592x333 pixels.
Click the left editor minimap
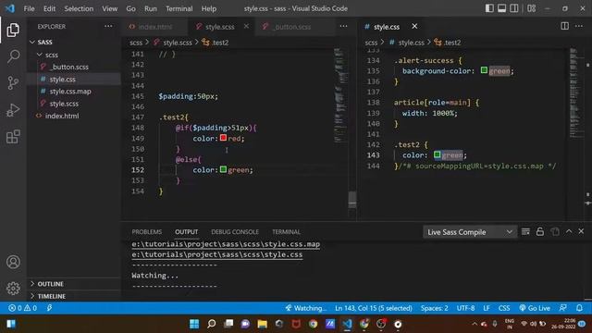pyautogui.click(x=341, y=94)
